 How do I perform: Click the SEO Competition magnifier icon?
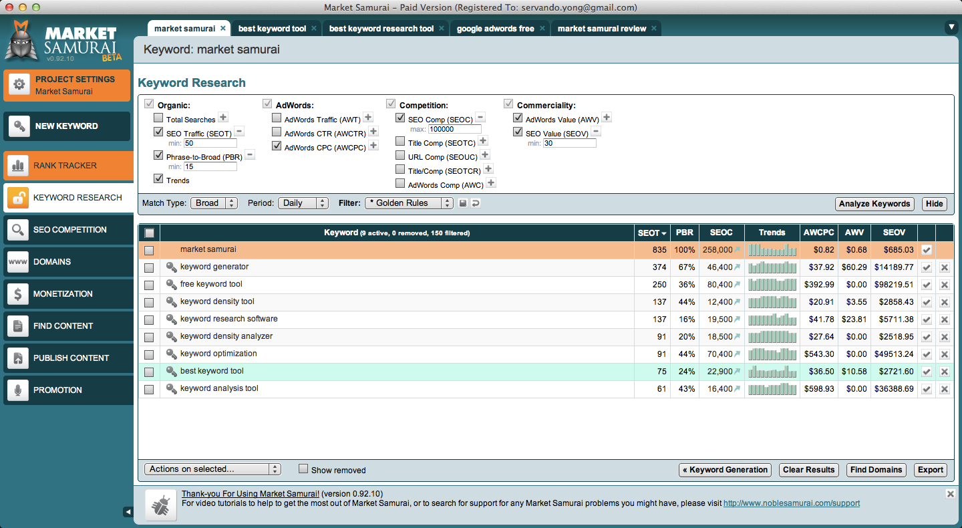click(x=18, y=229)
